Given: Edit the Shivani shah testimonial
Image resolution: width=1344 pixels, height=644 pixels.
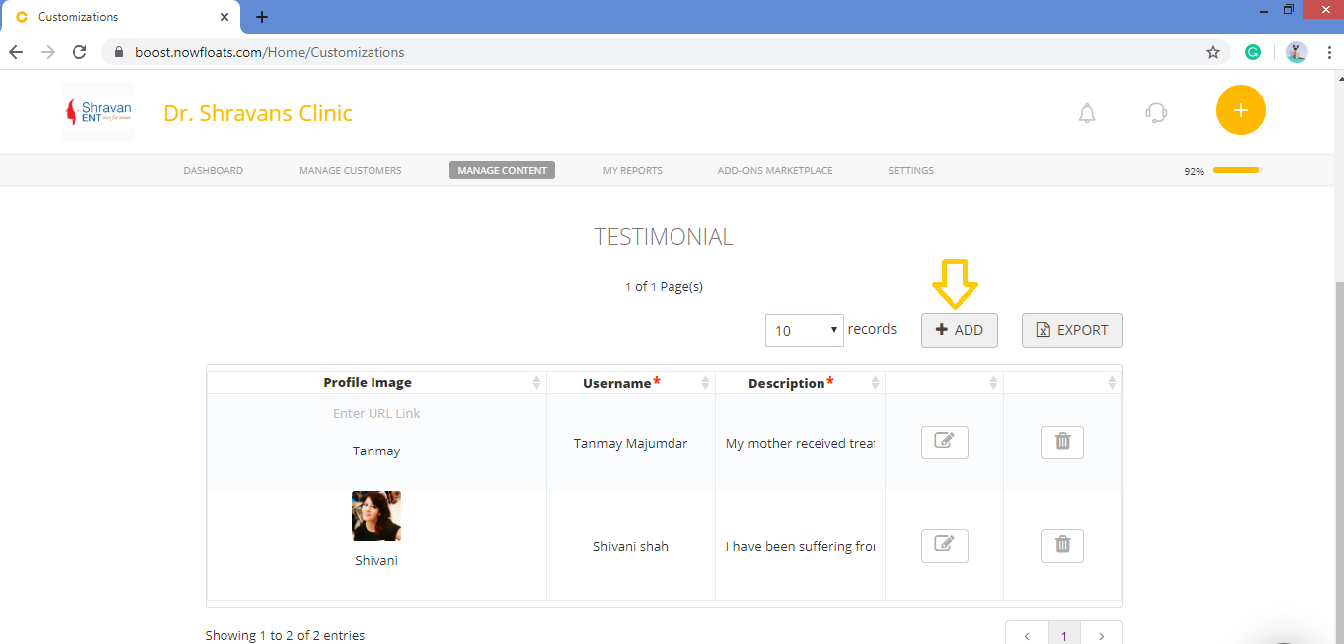Looking at the screenshot, I should click(944, 545).
